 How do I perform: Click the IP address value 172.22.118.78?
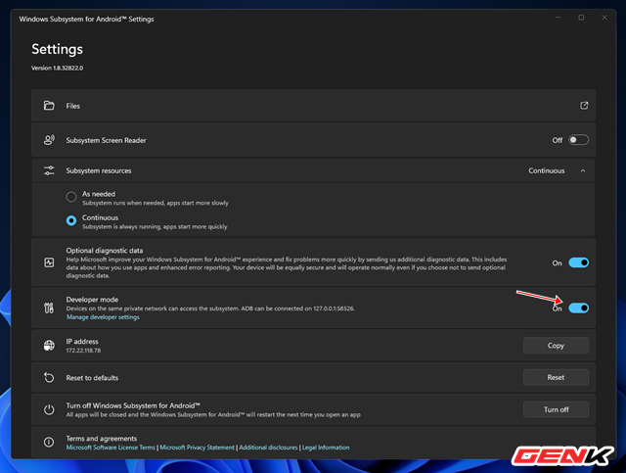[x=83, y=351]
